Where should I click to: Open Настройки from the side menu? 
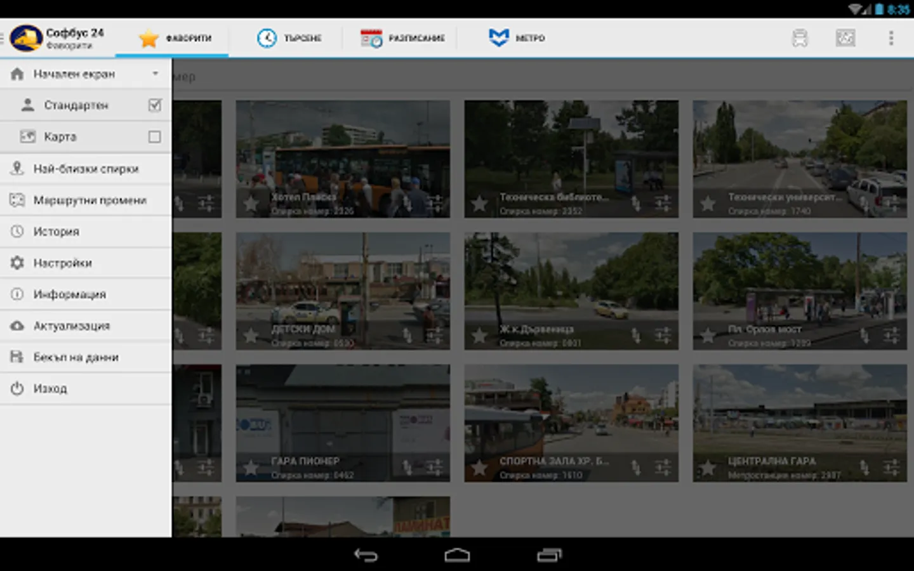click(x=86, y=263)
